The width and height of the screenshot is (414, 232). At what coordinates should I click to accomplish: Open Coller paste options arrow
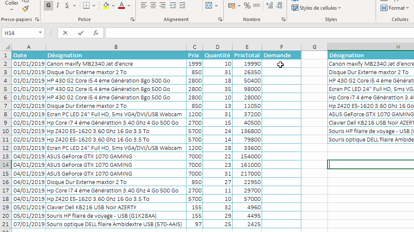pos(12,10)
